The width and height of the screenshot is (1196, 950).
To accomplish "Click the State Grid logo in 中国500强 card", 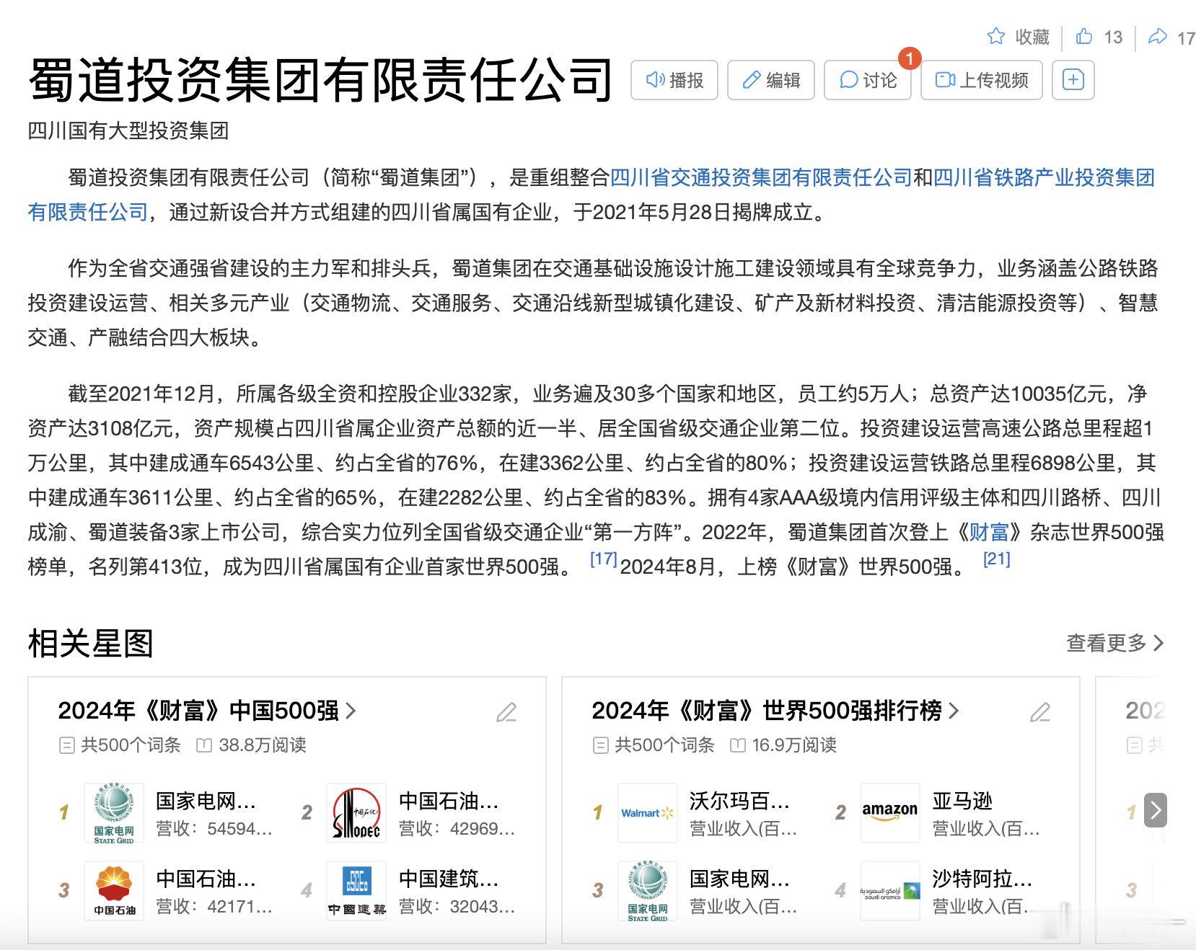I will (x=114, y=813).
